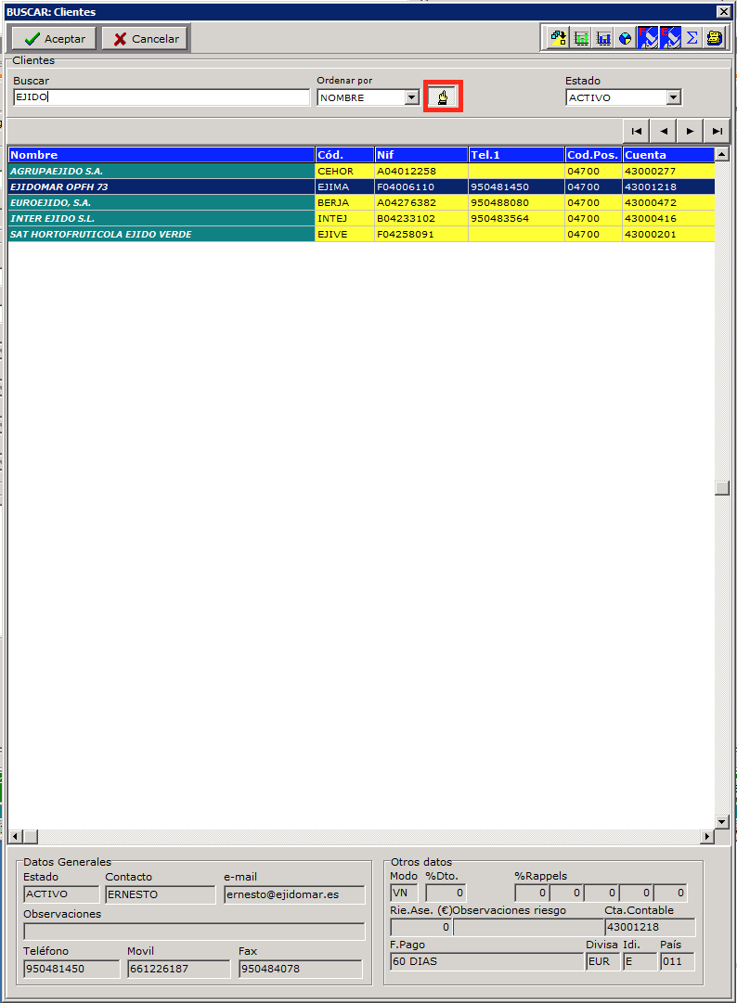This screenshot has width=737, height=1003.
Task: Go to the last record arrow
Action: click(718, 131)
